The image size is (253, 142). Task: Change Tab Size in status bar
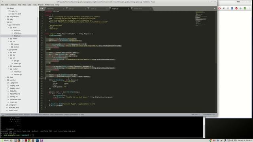(196, 115)
